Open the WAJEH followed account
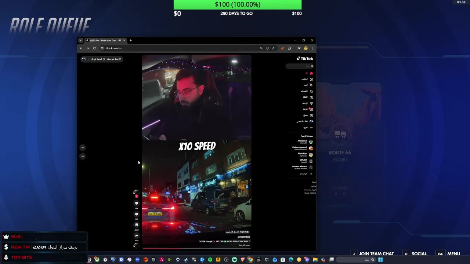 coord(306,161)
